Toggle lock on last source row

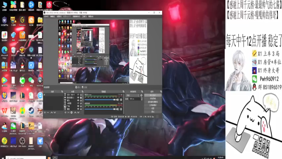(81, 109)
